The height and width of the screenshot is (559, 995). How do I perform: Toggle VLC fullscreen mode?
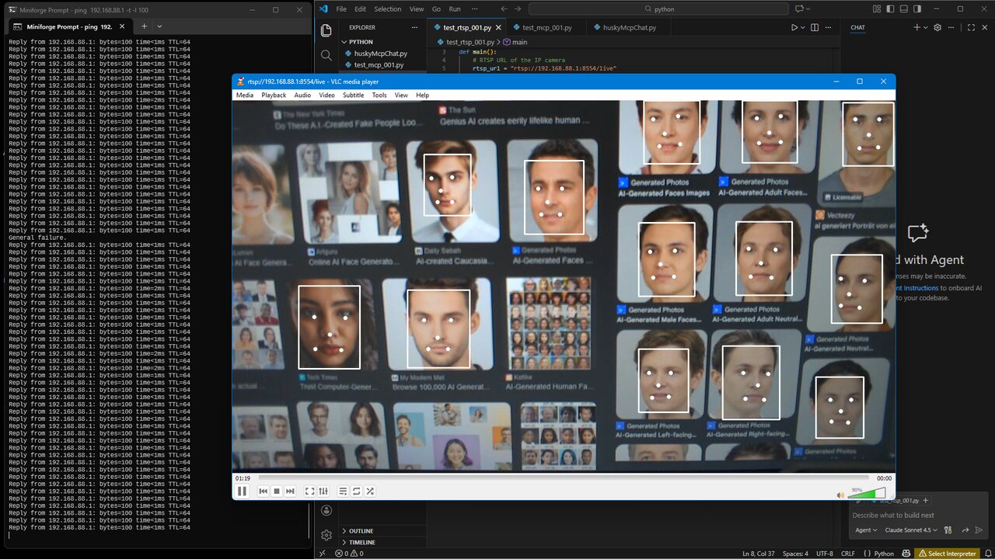309,491
